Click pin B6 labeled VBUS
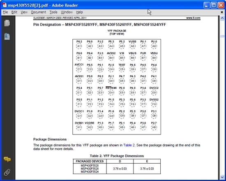This screenshot has width=226, height=181. point(132,58)
